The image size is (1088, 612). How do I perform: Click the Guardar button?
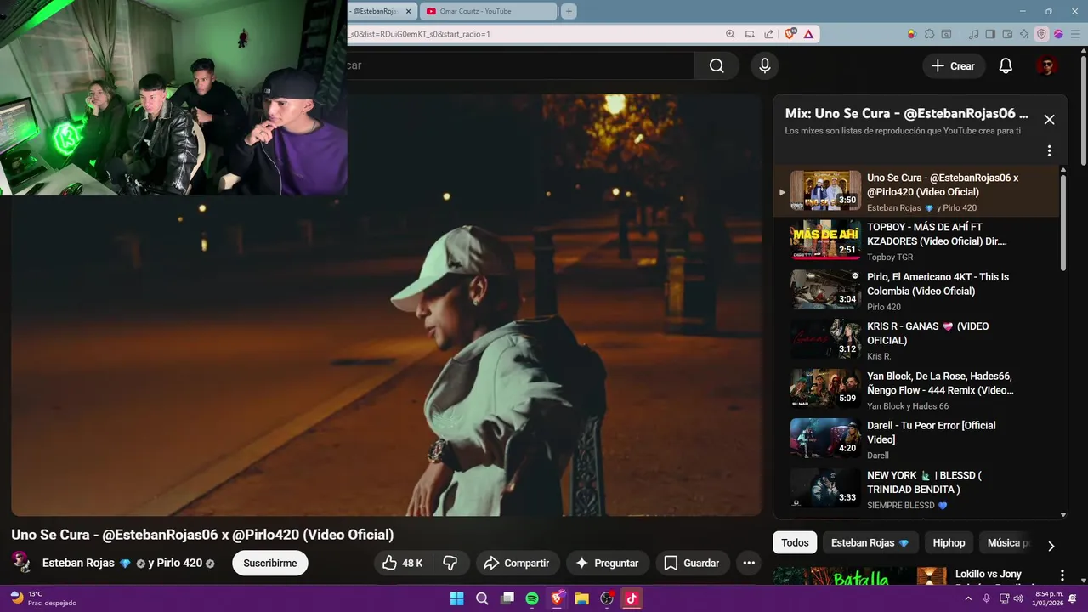(692, 563)
